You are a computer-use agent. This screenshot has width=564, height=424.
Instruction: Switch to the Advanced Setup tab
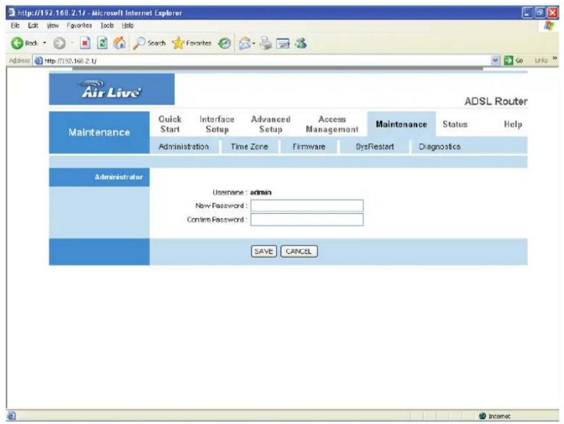pos(271,124)
